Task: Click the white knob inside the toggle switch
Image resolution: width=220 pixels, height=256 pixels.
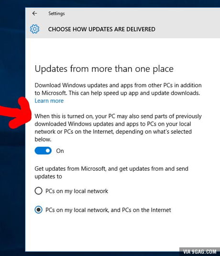Action: [47, 151]
